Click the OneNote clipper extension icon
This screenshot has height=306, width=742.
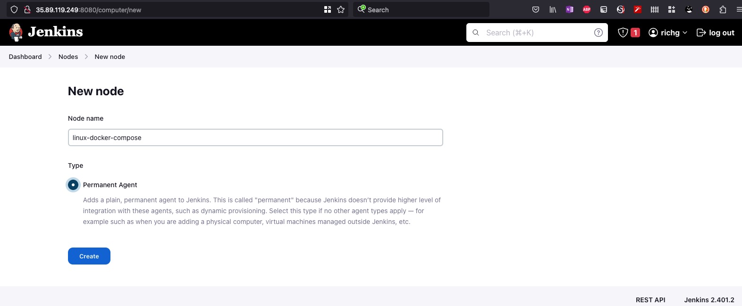pos(570,9)
